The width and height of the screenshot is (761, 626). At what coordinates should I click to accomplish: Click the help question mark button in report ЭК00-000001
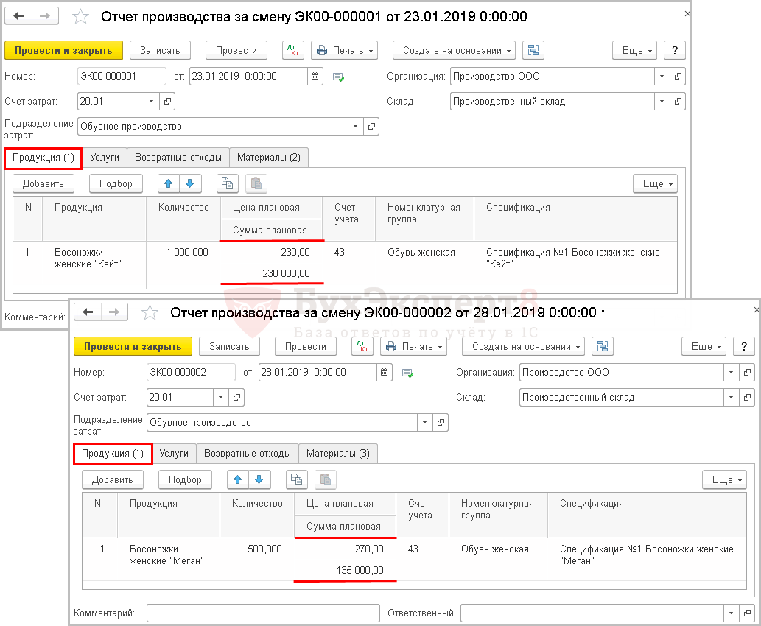[x=674, y=50]
